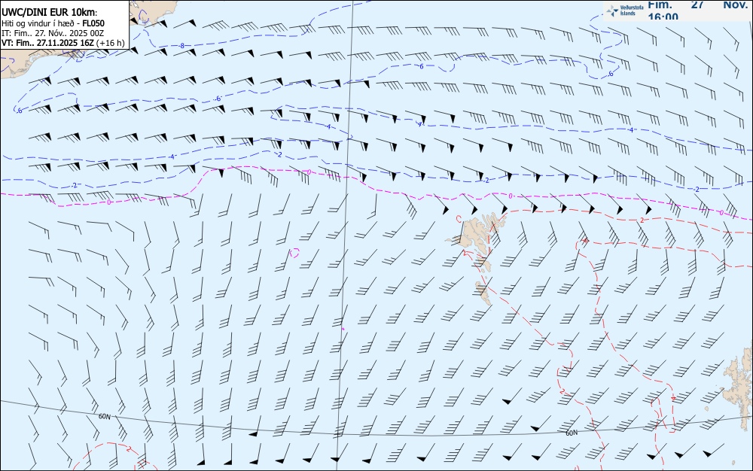This screenshot has width=753, height=471.
Task: Select the 'UWC/DINI EUR 10km:' title text
Action: coord(49,13)
